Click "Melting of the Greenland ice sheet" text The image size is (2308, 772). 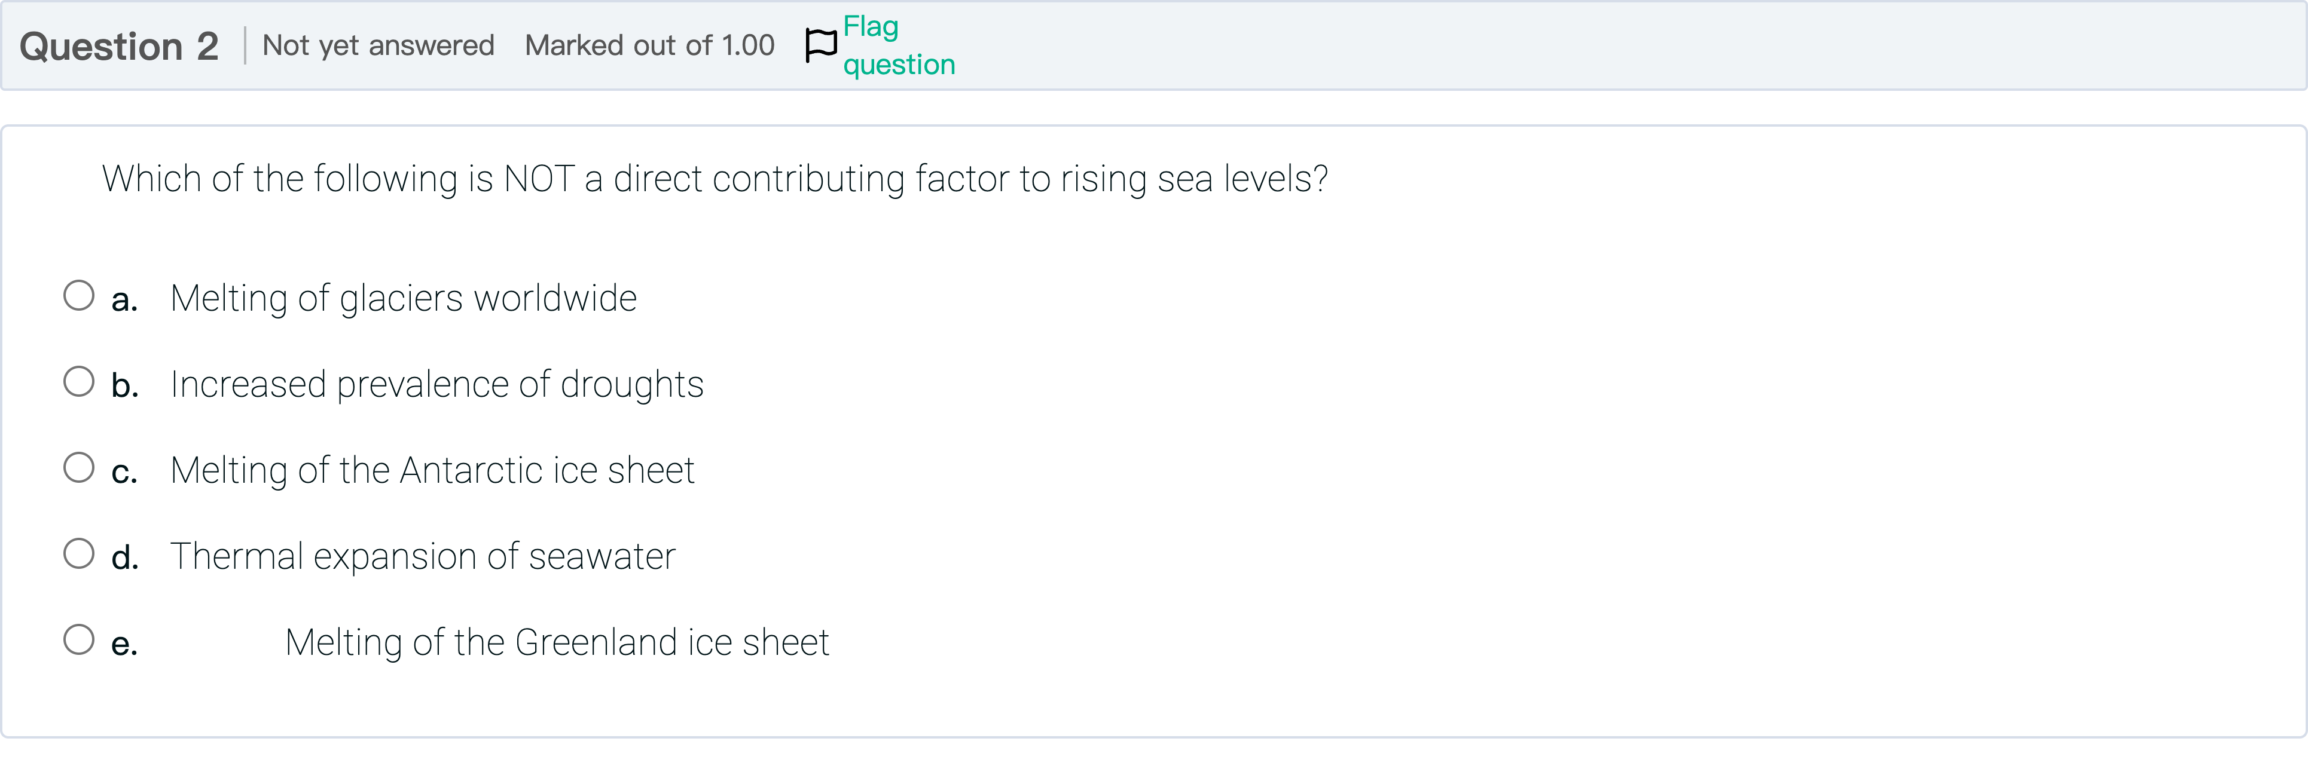(557, 642)
